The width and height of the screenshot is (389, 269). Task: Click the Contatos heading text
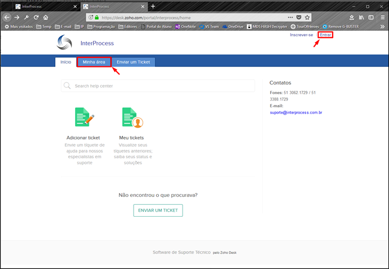[x=280, y=83]
